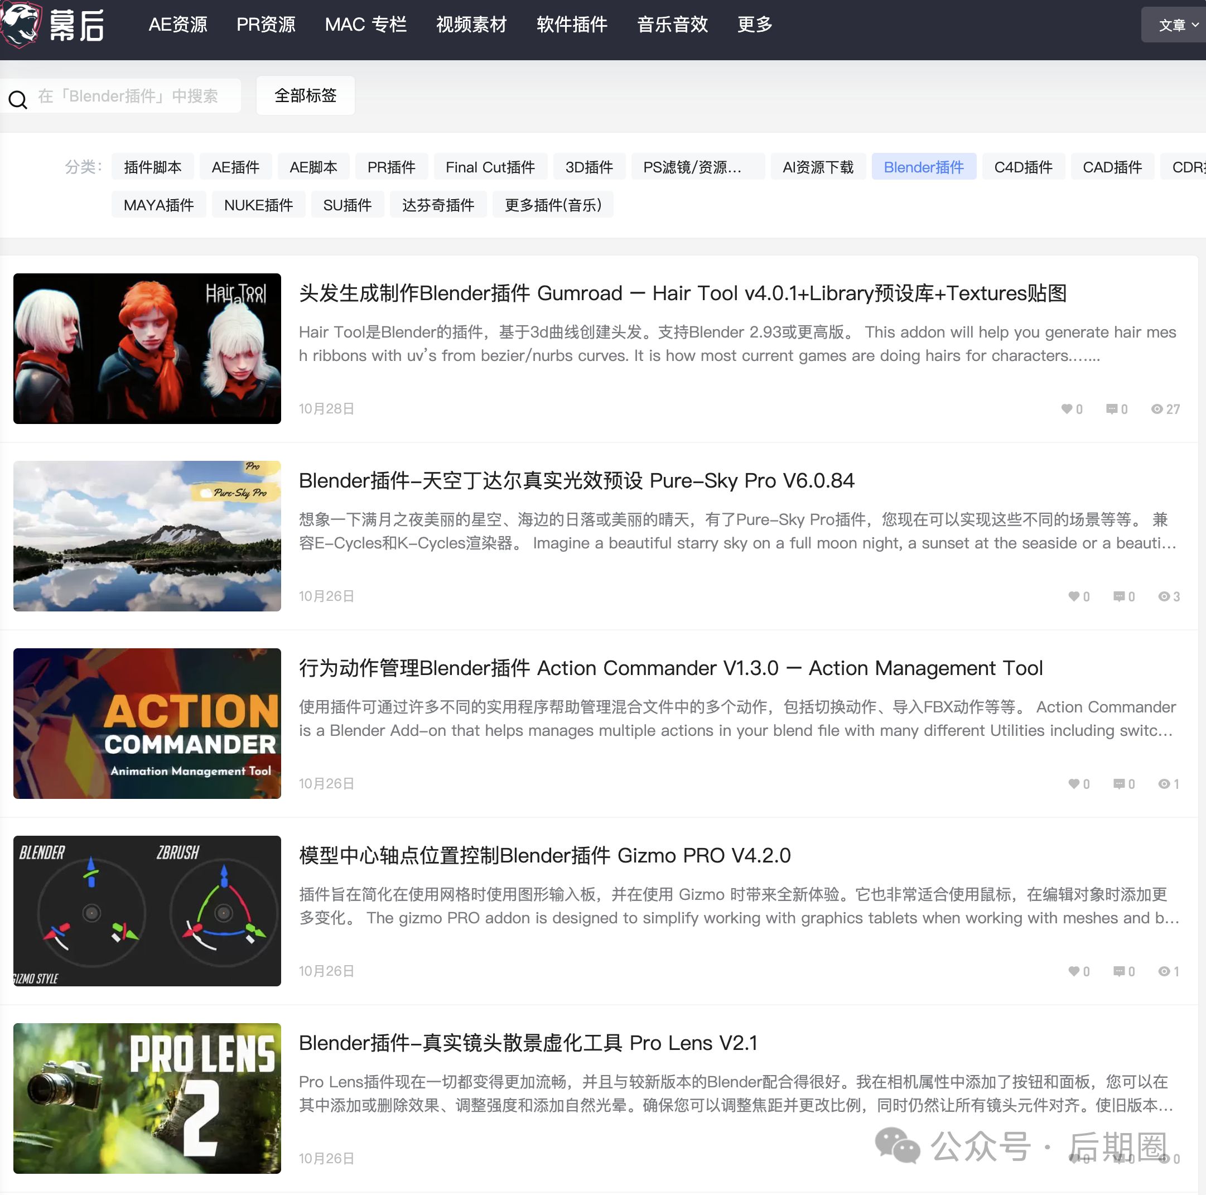Open the MAC 专栏 menu
This screenshot has height=1195, width=1206.
[366, 25]
